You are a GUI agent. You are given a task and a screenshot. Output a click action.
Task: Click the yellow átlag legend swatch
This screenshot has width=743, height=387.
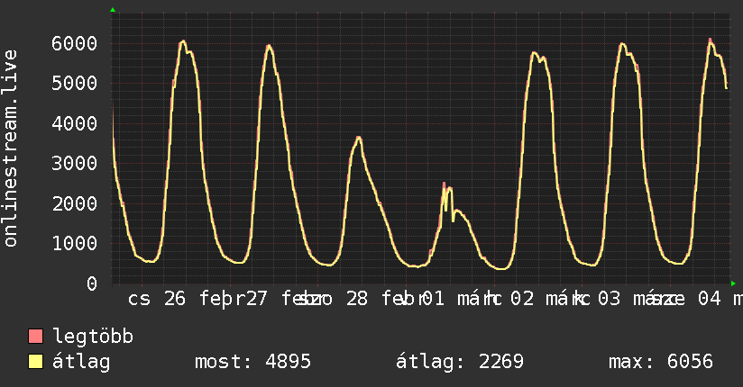coord(36,362)
